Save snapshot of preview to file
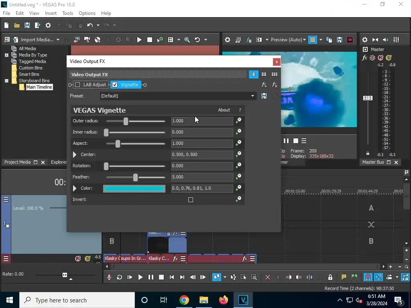The height and width of the screenshot is (308, 411). click(340, 40)
